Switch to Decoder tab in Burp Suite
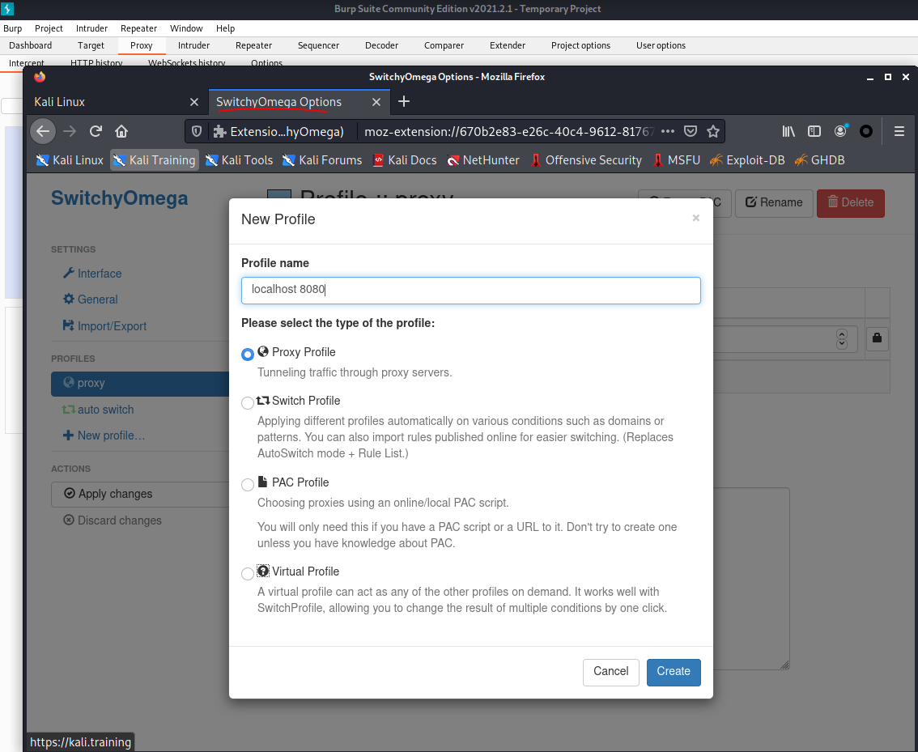Screen dimensions: 918x752 (382, 45)
